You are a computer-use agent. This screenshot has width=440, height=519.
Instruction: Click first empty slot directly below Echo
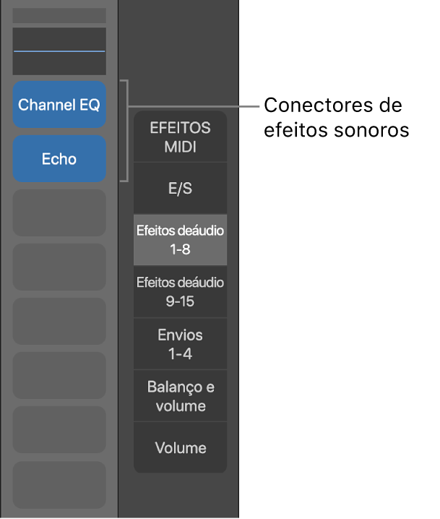[x=59, y=213]
